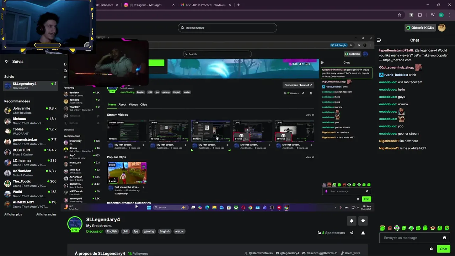Image resolution: width=455 pixels, height=256 pixels.
Task: Click the Discussion category link
Action: 95,231
